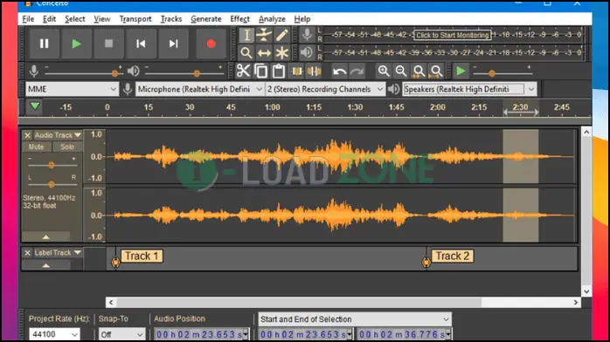This screenshot has height=342, width=610.
Task: Fit selection to window width
Action: click(x=419, y=71)
